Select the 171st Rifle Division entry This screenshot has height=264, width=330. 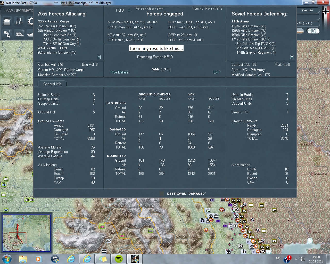251,39
